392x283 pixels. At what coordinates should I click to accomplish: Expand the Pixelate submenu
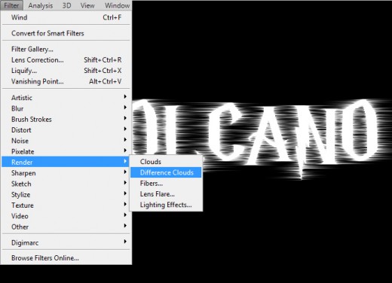66,151
